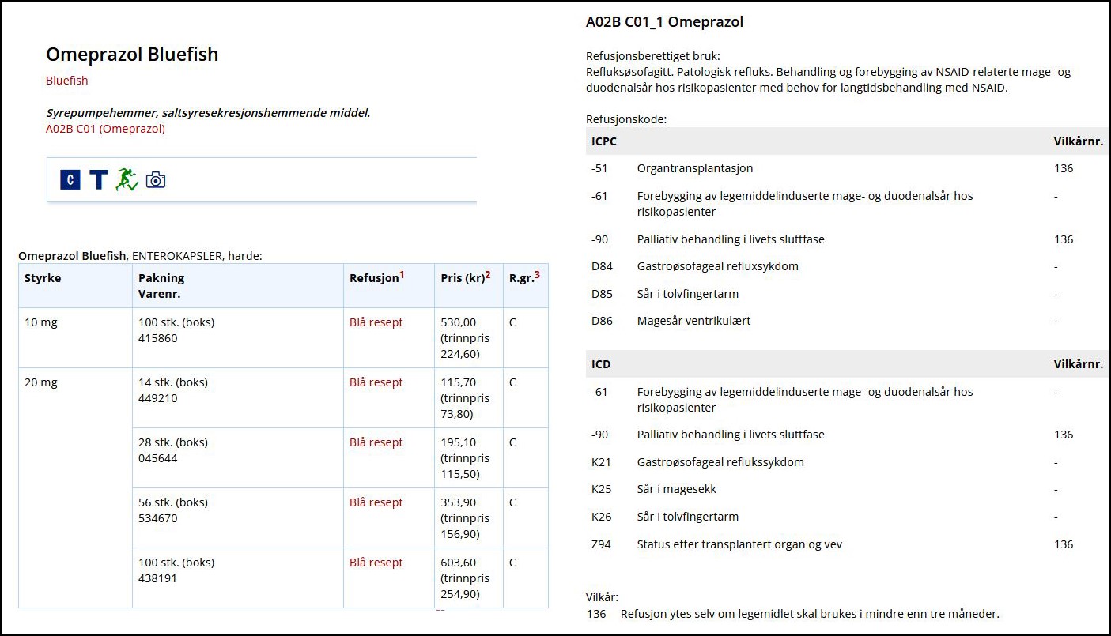Click the ICD table header
Viewport: 1111px width, 636px height.
pyautogui.click(x=601, y=364)
